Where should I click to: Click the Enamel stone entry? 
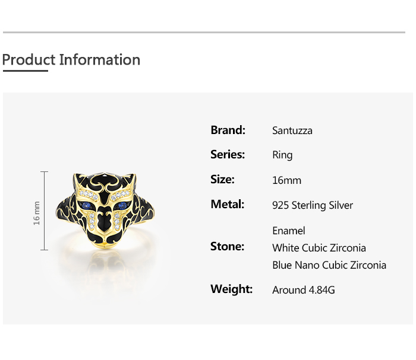coord(289,231)
